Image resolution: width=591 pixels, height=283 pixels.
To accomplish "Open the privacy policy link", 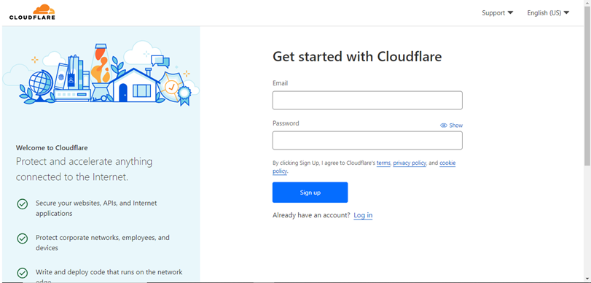I will [x=410, y=163].
